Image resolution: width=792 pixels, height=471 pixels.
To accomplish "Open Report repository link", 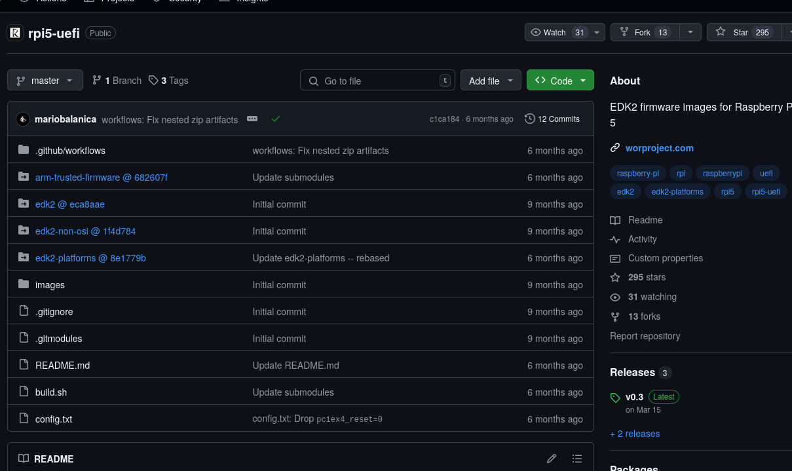I will 645,336.
